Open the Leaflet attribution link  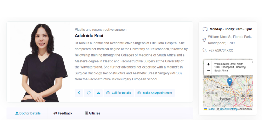click(x=211, y=109)
